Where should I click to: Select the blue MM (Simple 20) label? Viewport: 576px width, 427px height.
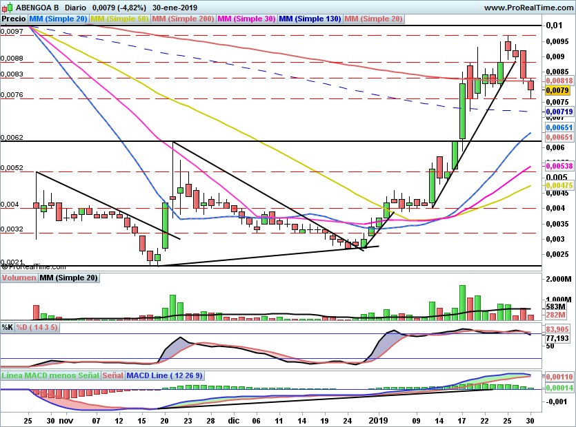pyautogui.click(x=59, y=19)
